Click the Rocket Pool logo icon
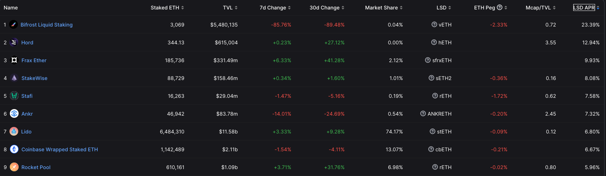Screen dimensions: 606x176 click(14, 167)
